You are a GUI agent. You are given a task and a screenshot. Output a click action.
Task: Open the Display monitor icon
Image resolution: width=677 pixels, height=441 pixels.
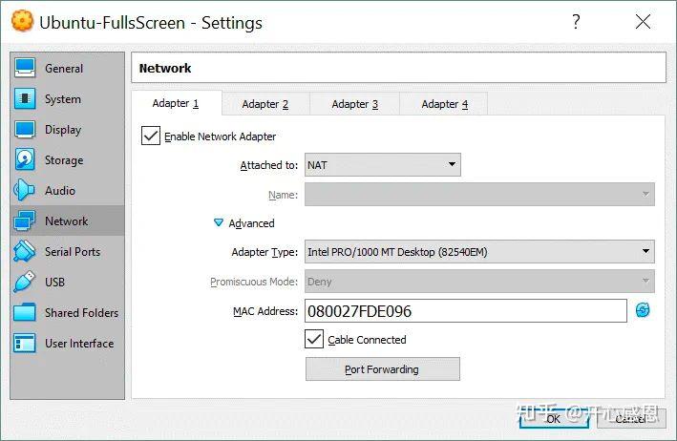(25, 130)
